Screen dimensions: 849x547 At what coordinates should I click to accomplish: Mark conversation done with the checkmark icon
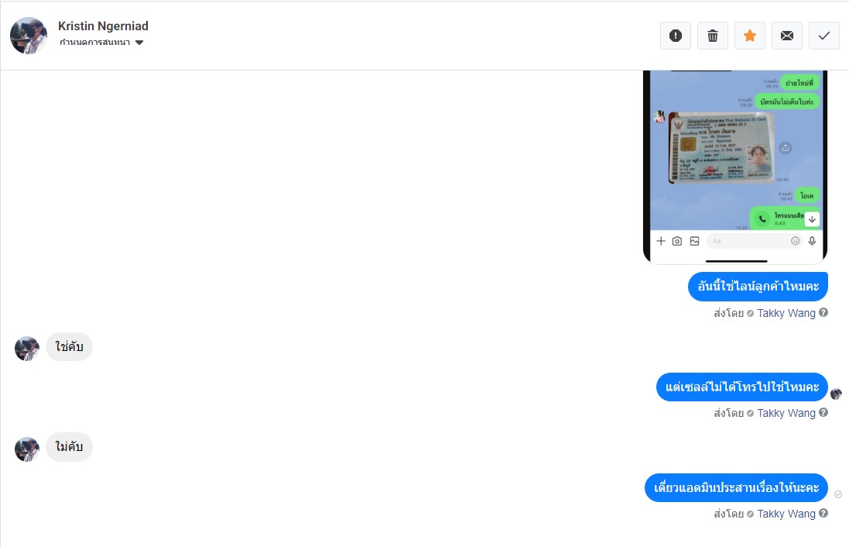824,36
